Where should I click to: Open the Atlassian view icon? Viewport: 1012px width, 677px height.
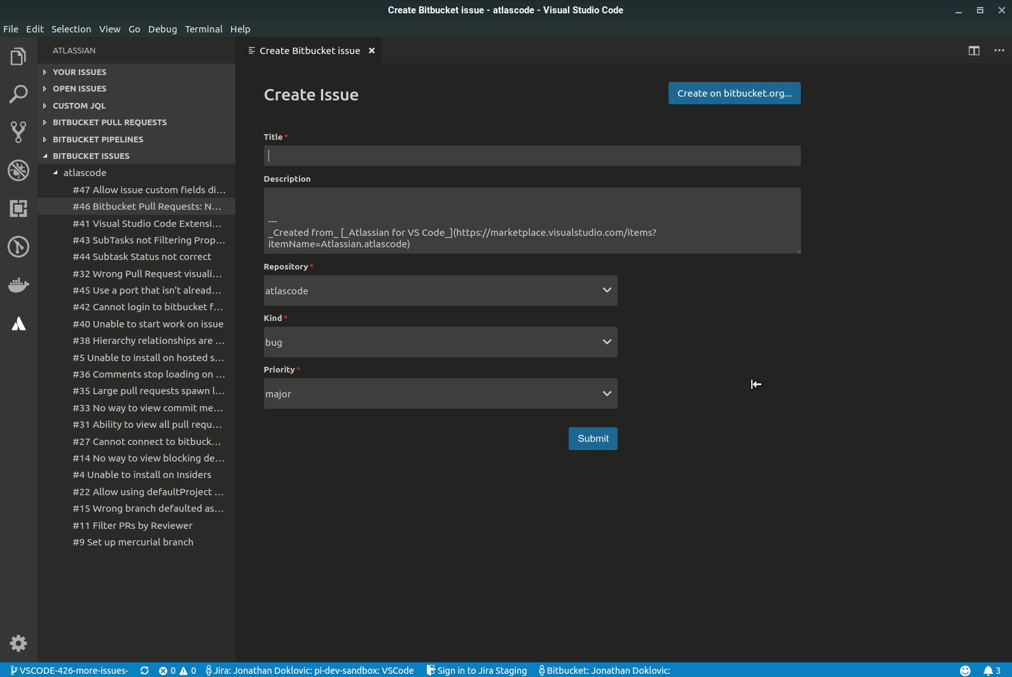pyautogui.click(x=18, y=324)
